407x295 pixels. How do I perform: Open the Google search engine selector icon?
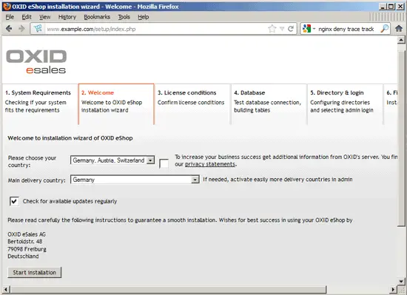point(307,29)
